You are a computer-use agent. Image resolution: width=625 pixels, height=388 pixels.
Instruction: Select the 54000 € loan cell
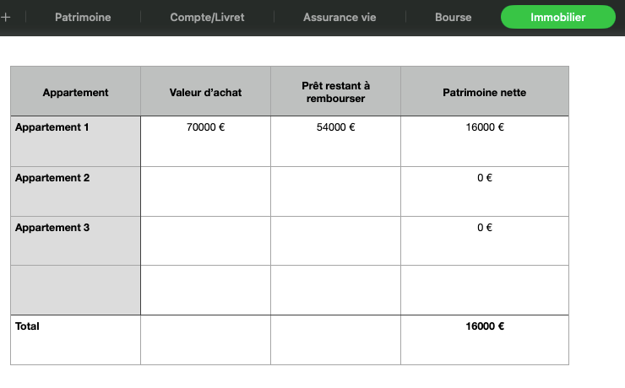point(335,141)
